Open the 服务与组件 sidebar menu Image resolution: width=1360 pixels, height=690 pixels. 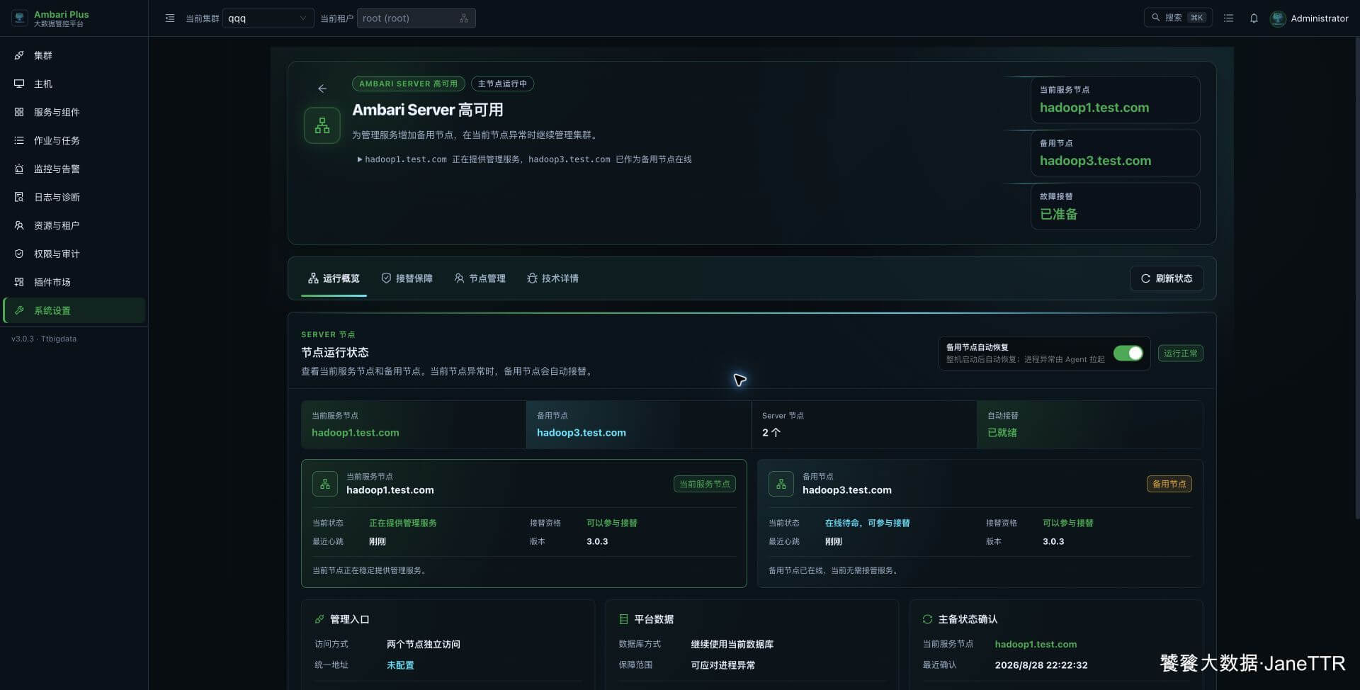tap(74, 112)
